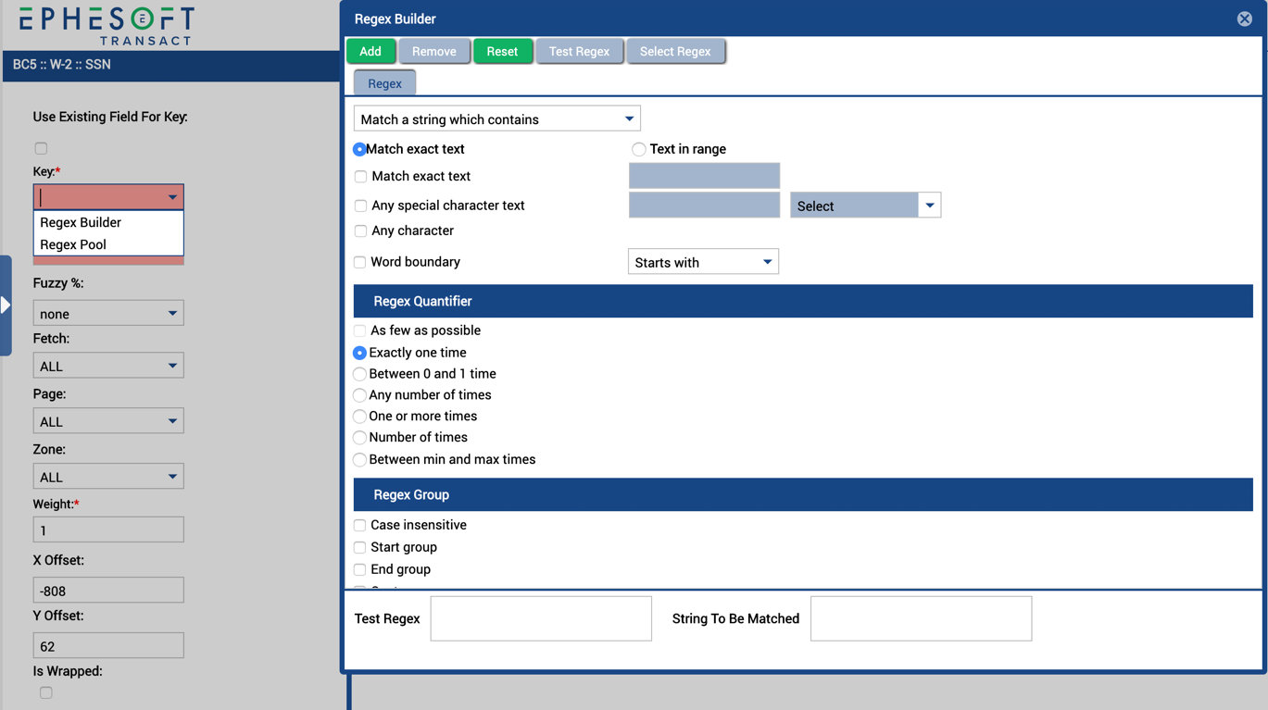Enable the Any character checkbox
The height and width of the screenshot is (710, 1268).
360,230
